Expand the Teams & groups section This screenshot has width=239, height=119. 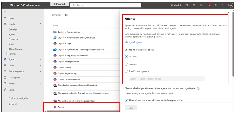(40, 71)
